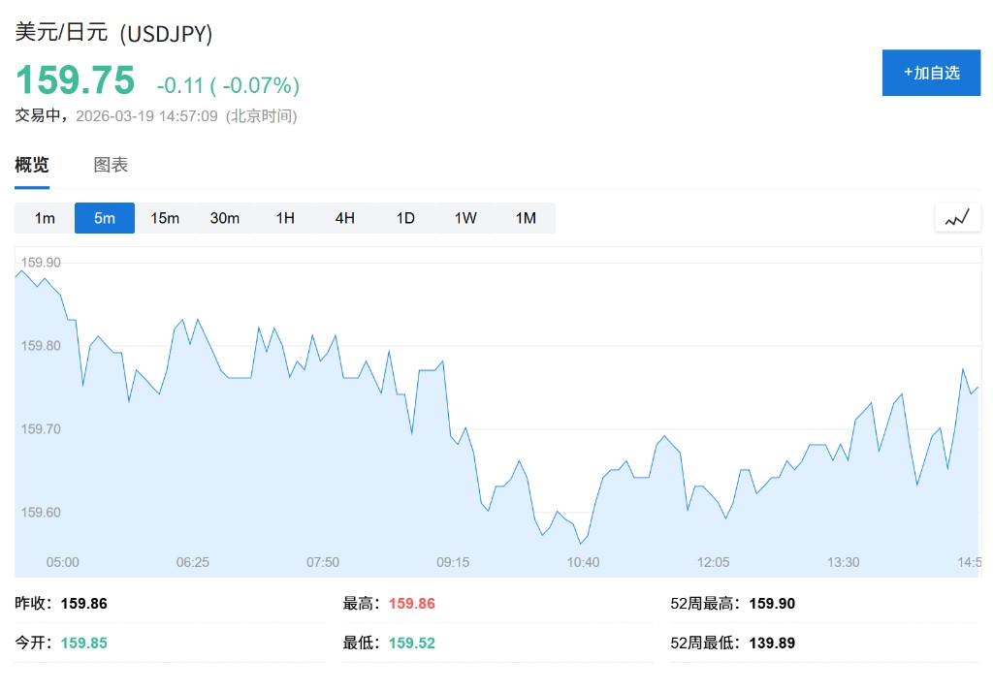Click the 159.75 current price

point(75,80)
